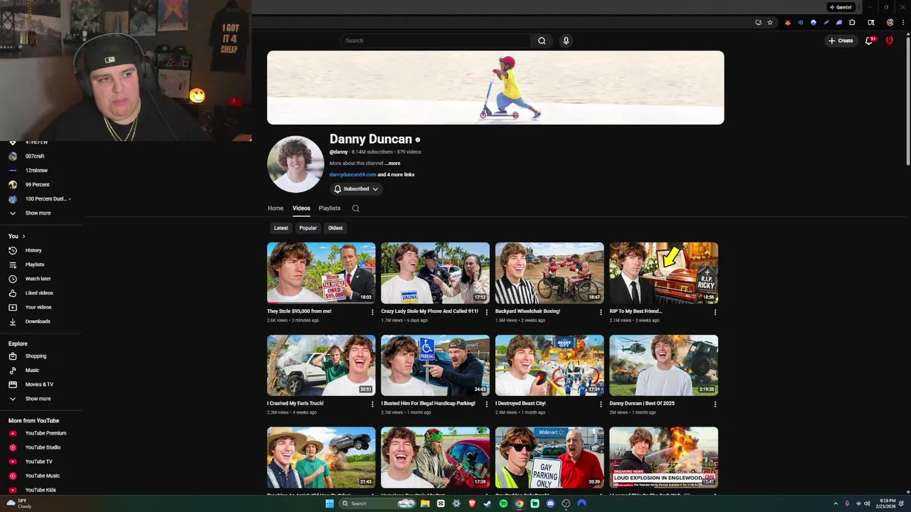Filter videos by Latest
911x512 pixels.
click(x=281, y=228)
